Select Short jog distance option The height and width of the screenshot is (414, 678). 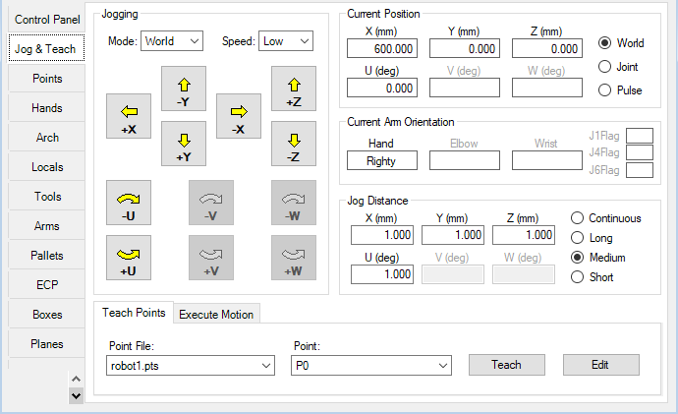[x=578, y=277]
